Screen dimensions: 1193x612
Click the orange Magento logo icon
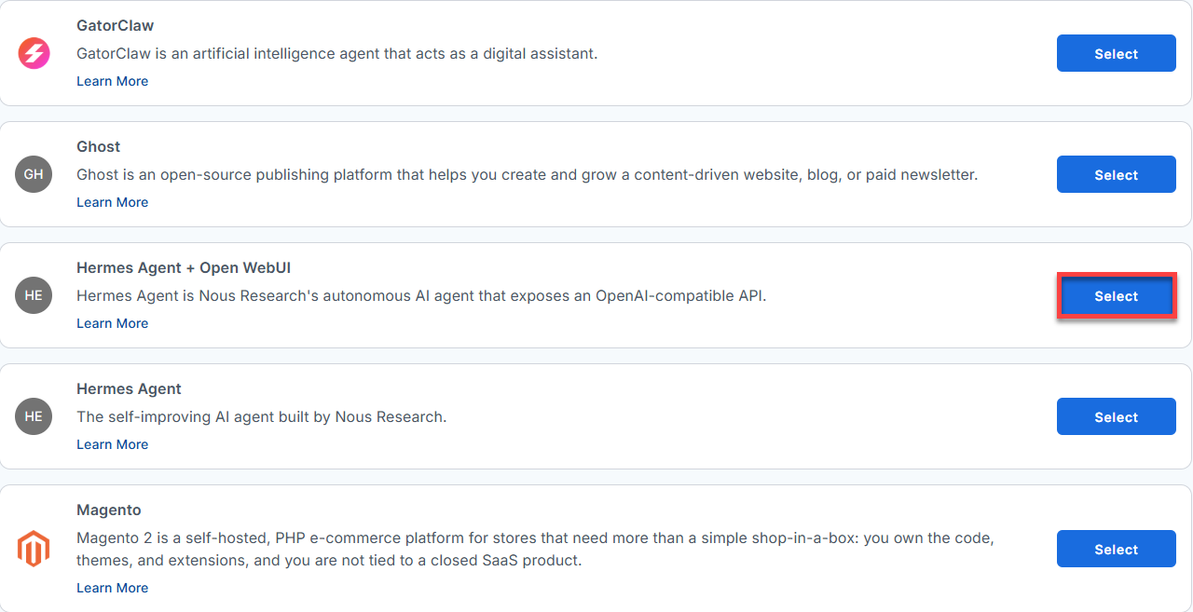34,549
